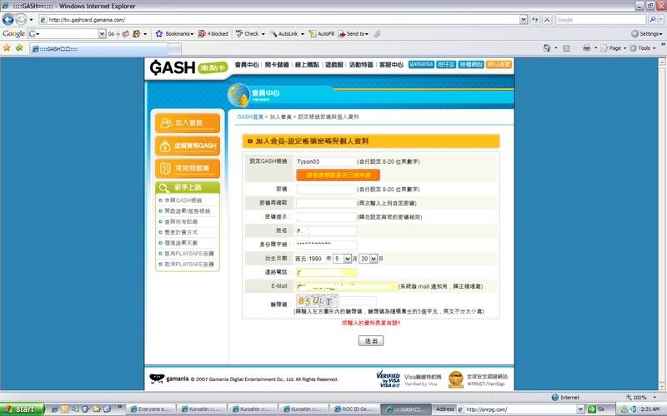Image resolution: width=667 pixels, height=416 pixels.
Task: Click the empty password input field
Action: (326, 189)
